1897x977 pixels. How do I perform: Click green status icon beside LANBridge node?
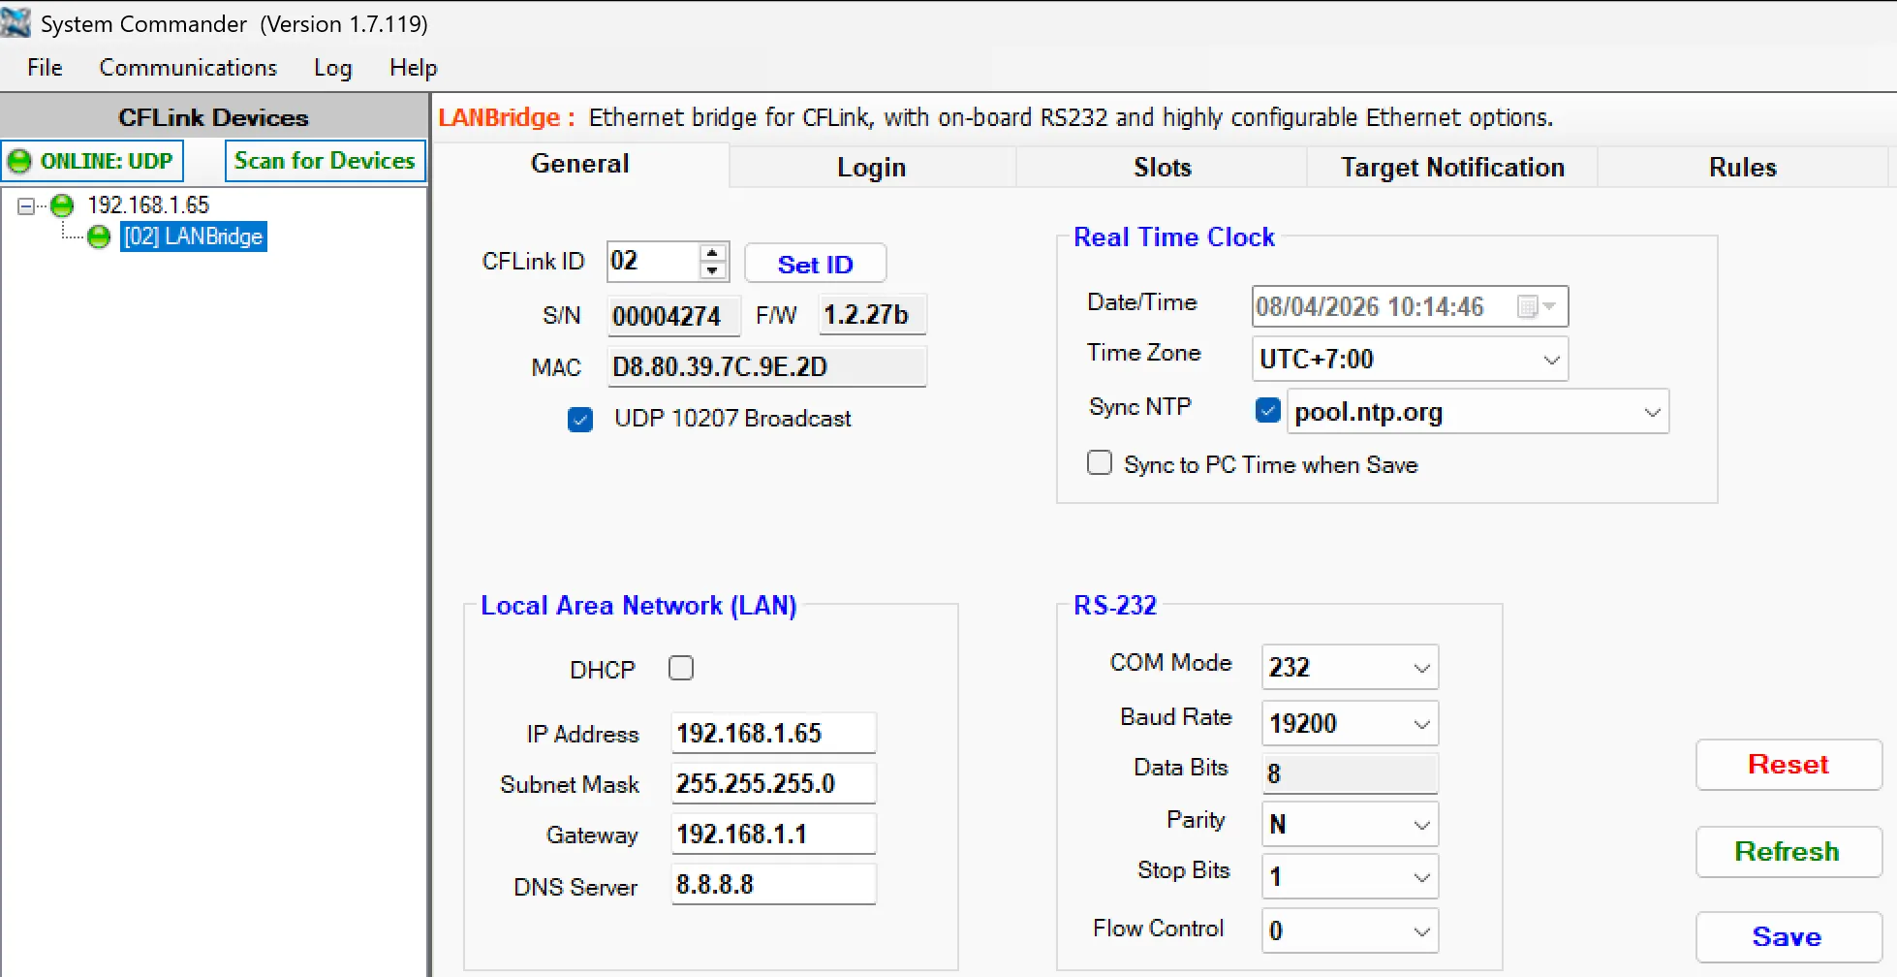(99, 236)
